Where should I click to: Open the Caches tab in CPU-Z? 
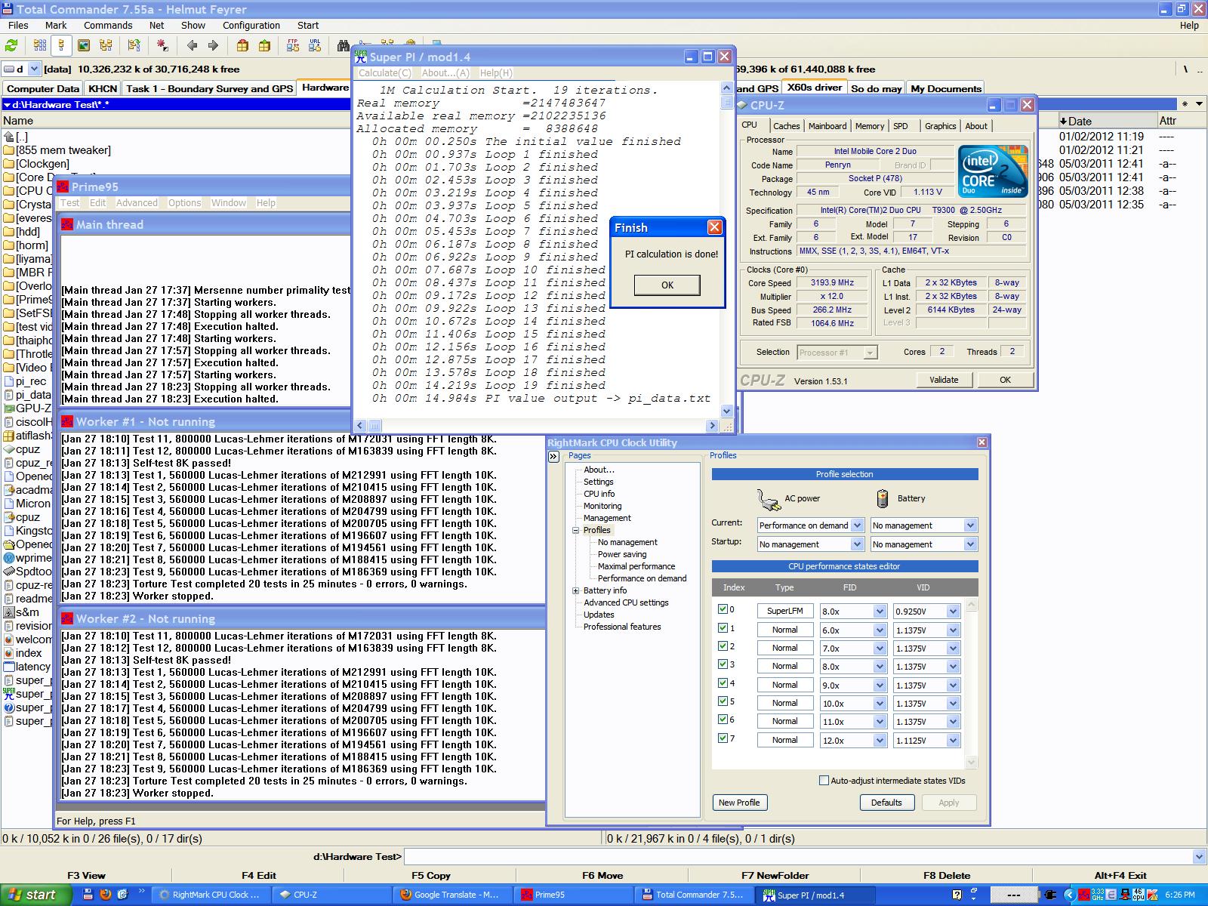click(786, 126)
